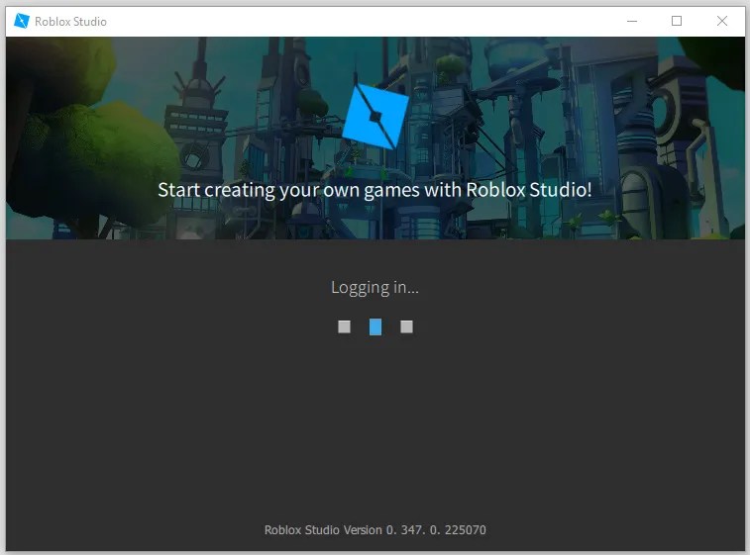Click the 'Roblox Studio' window title text
750x555 pixels.
click(70, 22)
